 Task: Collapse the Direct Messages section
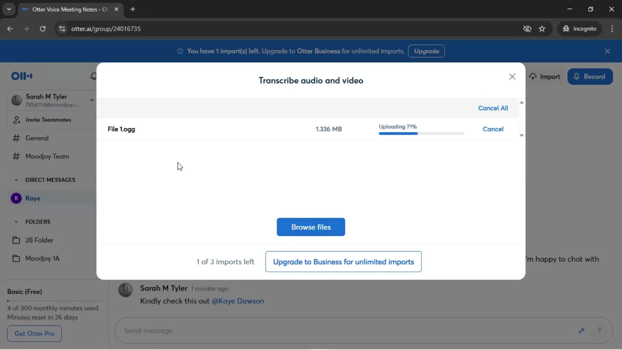point(16,180)
